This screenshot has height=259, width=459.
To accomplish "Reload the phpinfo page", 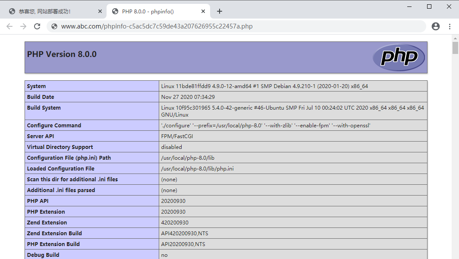I will [37, 26].
